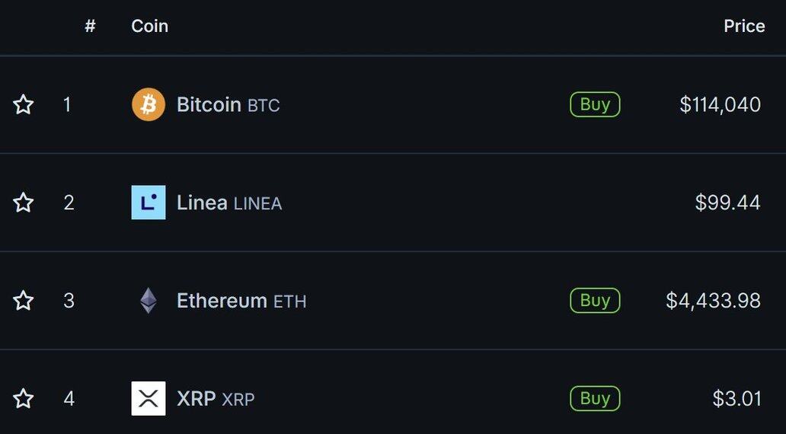The height and width of the screenshot is (434, 786).
Task: Open the Bitcoin coin page link
Action: 228,105
